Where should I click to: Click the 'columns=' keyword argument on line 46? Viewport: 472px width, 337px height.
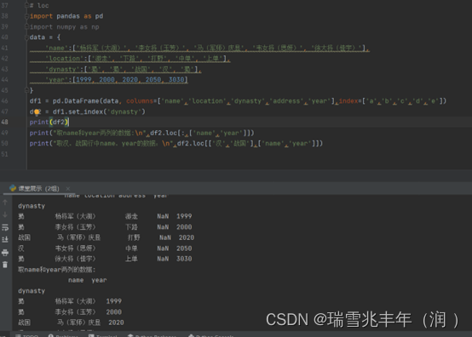[x=141, y=101]
